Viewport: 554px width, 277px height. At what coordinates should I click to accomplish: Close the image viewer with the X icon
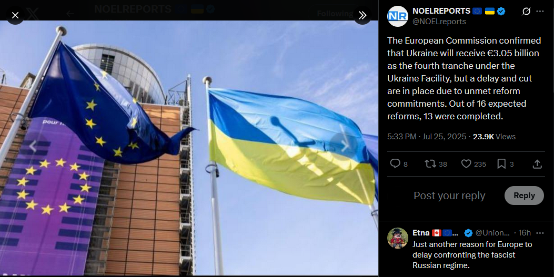15,16
